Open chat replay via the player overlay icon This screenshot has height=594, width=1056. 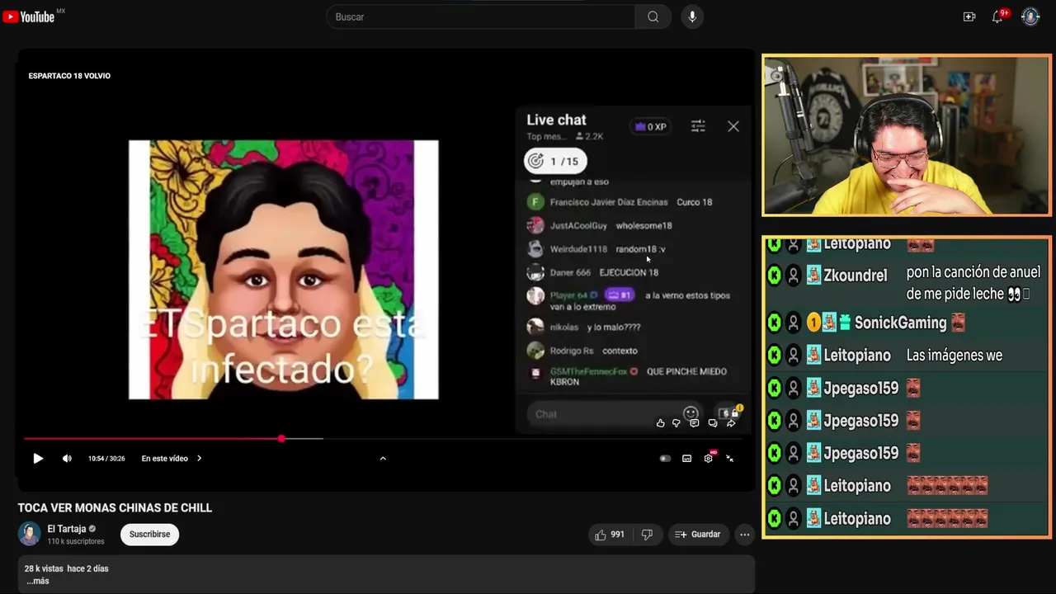[713, 423]
